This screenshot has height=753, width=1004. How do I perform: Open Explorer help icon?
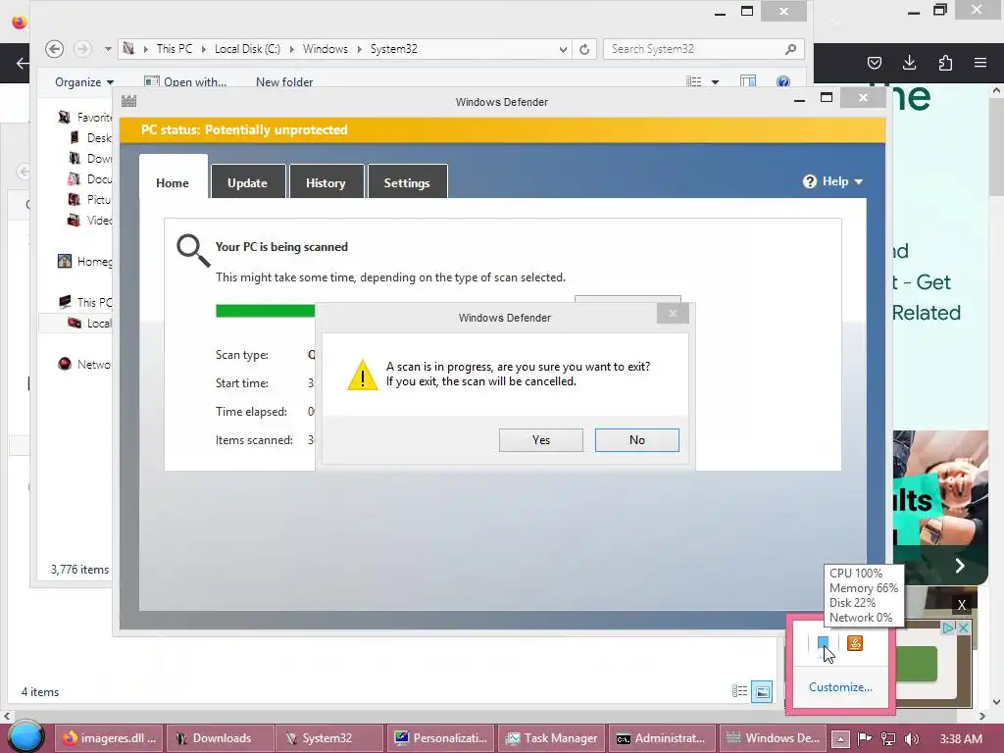coord(783,81)
